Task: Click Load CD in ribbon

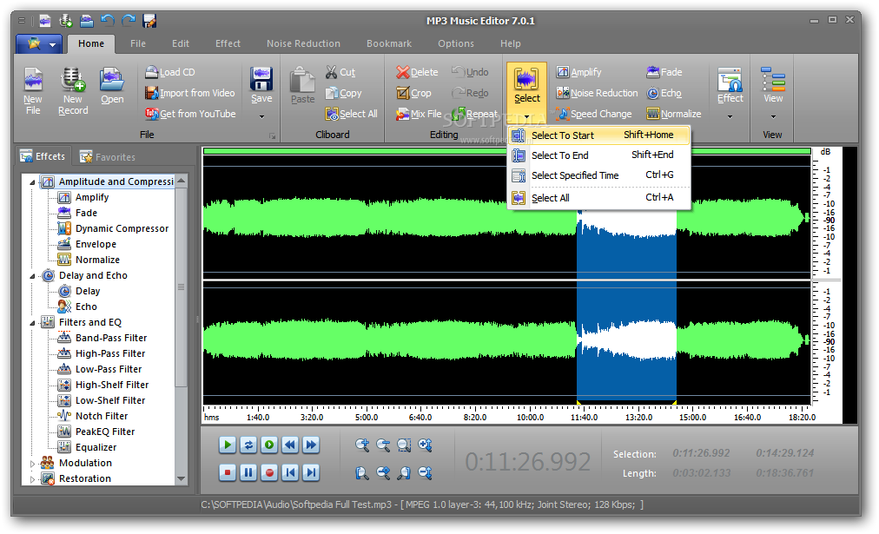Action: coord(170,72)
